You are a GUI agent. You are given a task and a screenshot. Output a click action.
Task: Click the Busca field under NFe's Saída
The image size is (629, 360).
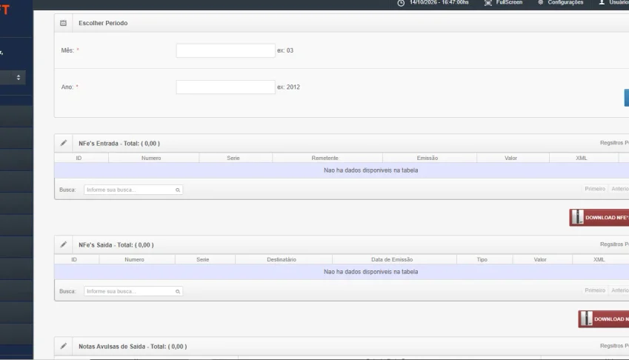[133, 291]
